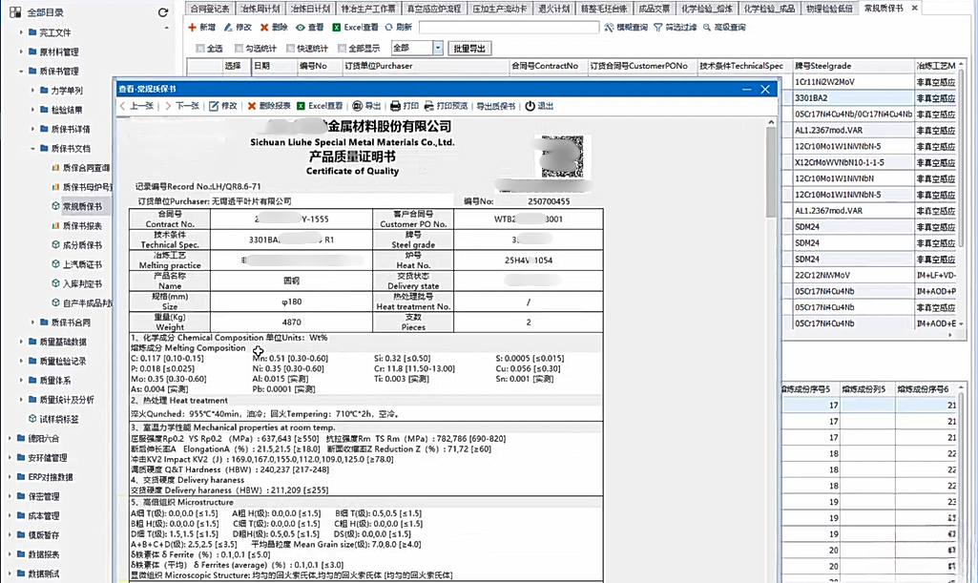Tick the 勾选统计 checkbox
Viewport: 978px width, 583px height.
pyautogui.click(x=239, y=48)
